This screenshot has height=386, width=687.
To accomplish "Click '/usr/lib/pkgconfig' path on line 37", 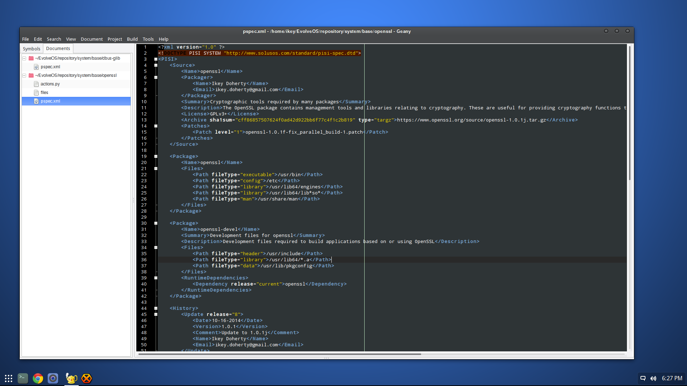I will pos(286,266).
